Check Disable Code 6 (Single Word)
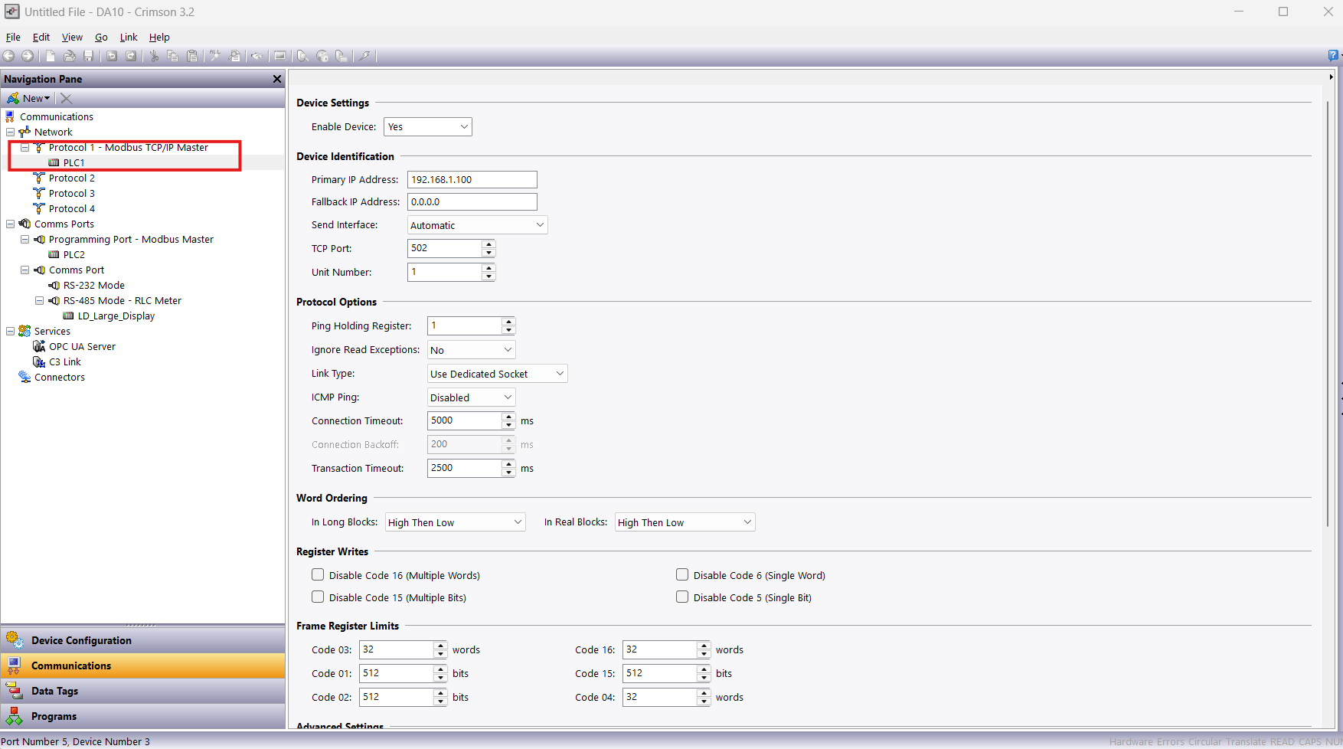 682,574
